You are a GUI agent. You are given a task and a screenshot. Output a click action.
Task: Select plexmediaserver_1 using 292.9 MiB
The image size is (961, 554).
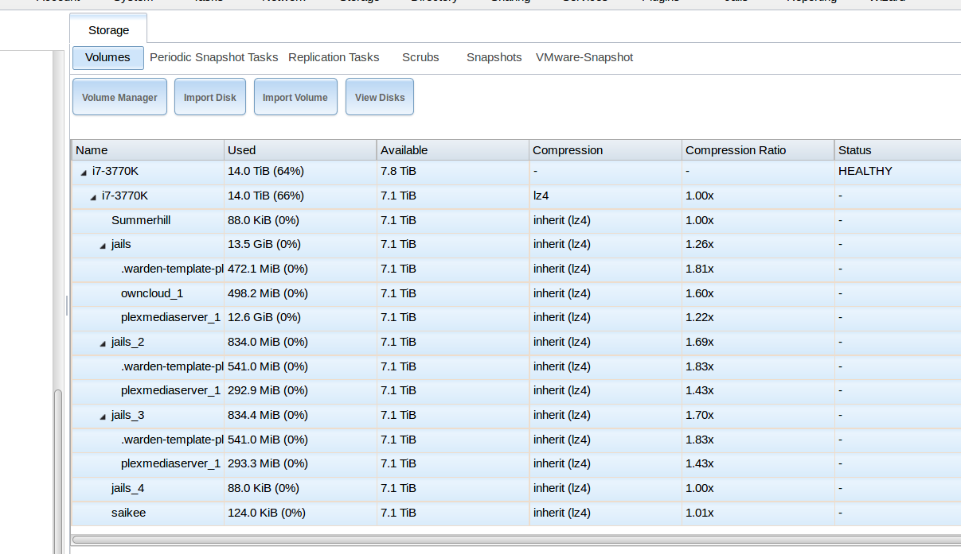pyautogui.click(x=170, y=390)
